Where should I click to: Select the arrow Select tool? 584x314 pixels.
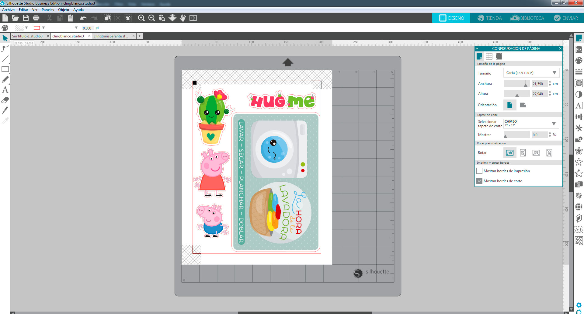point(5,38)
